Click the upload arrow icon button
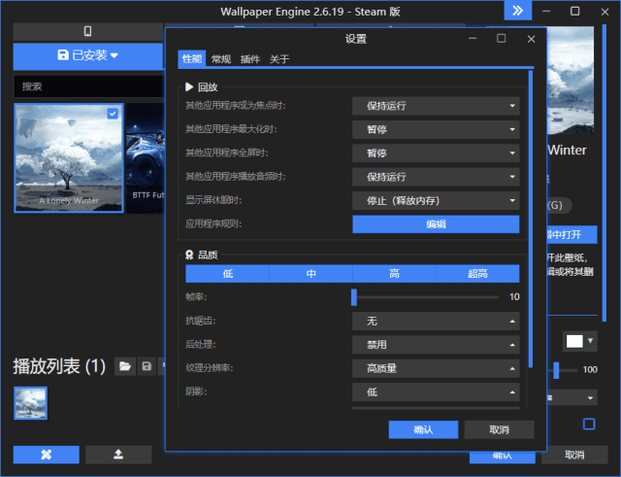 tap(118, 455)
